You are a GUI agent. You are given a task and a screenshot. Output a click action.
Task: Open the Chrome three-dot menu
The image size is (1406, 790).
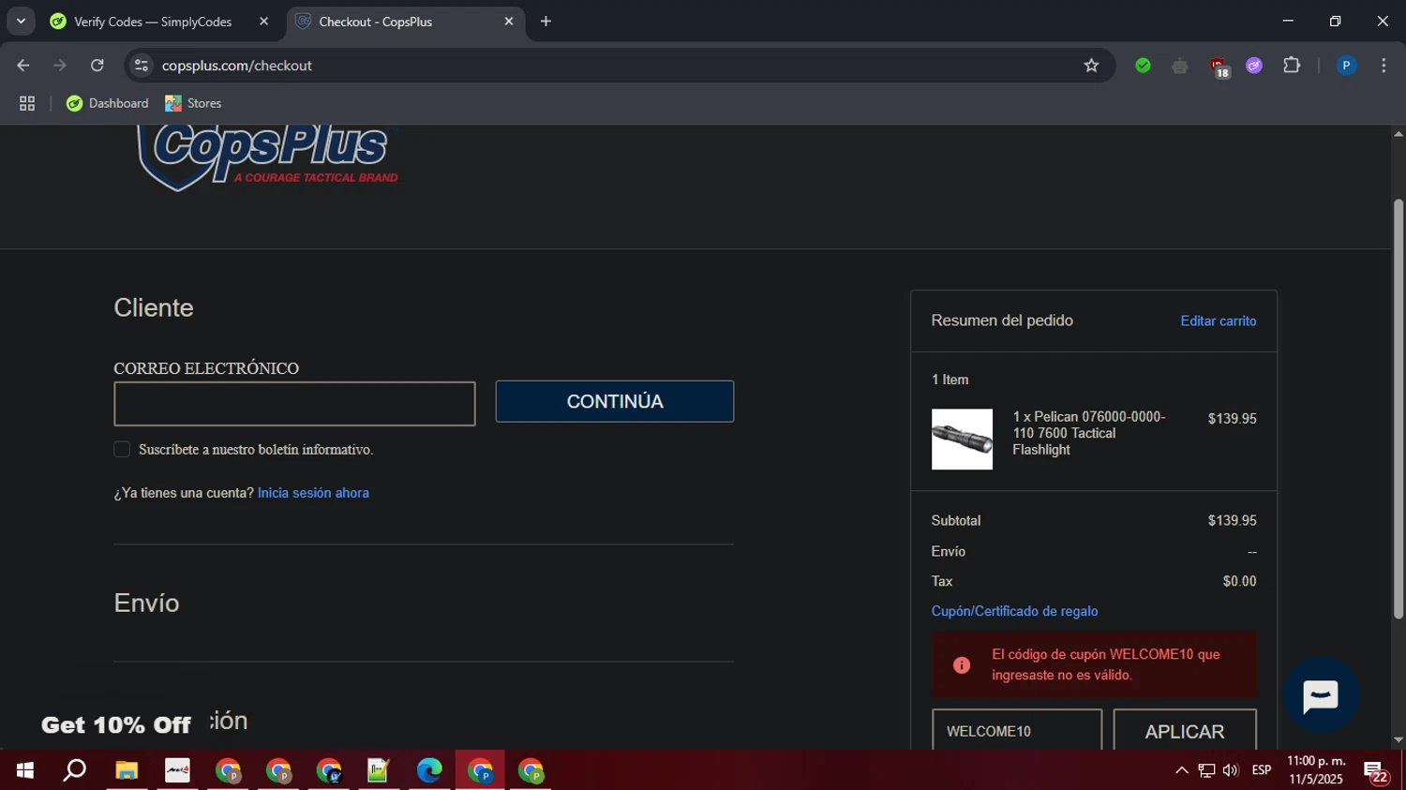(1384, 66)
